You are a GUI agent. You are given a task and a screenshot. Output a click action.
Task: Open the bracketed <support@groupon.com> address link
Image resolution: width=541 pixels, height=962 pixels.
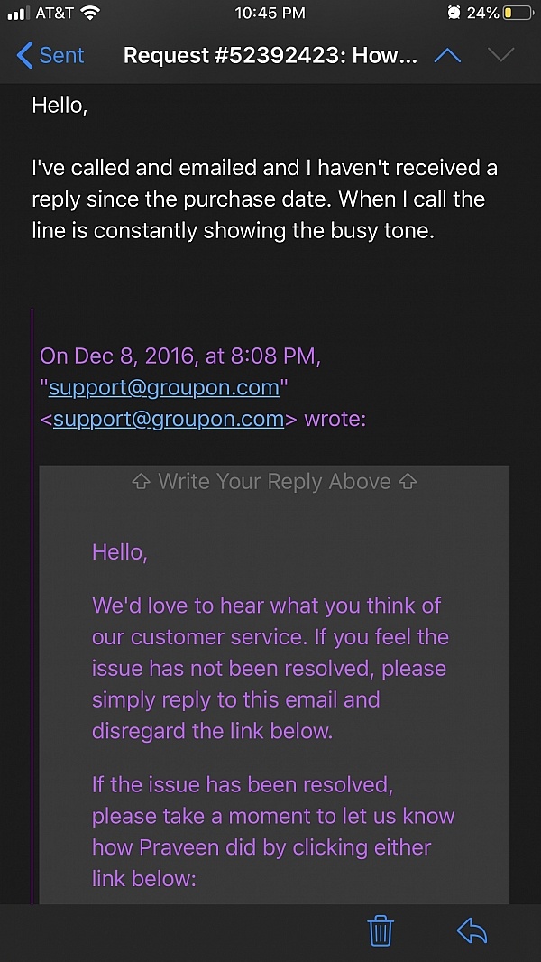coord(169,421)
